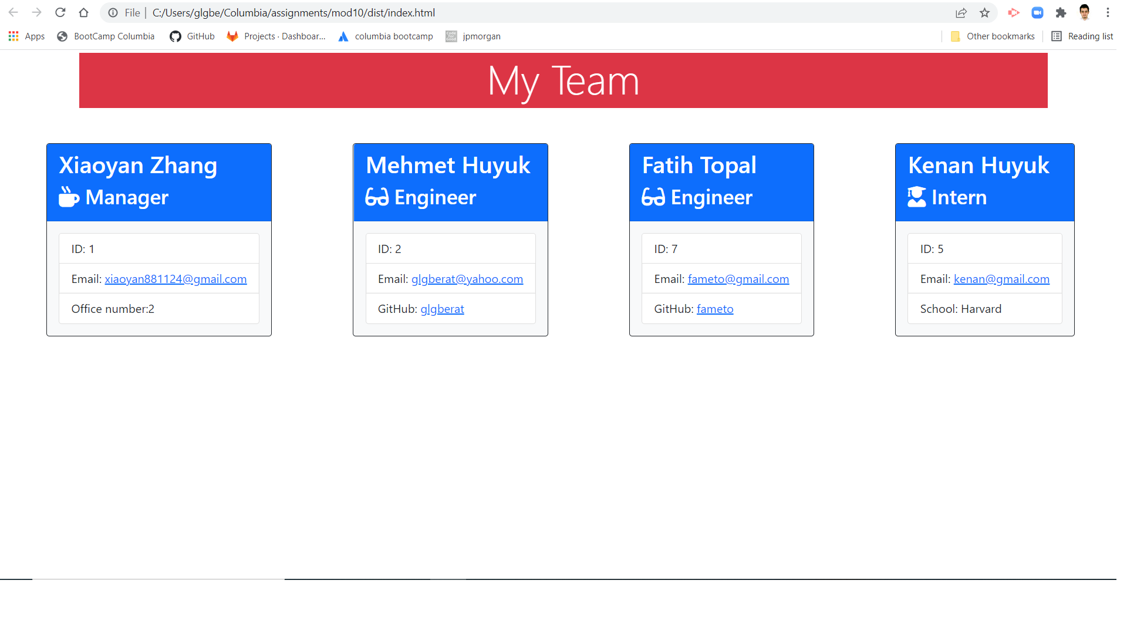The image size is (1127, 634).
Task: Click the Office number:2 row
Action: click(x=159, y=309)
